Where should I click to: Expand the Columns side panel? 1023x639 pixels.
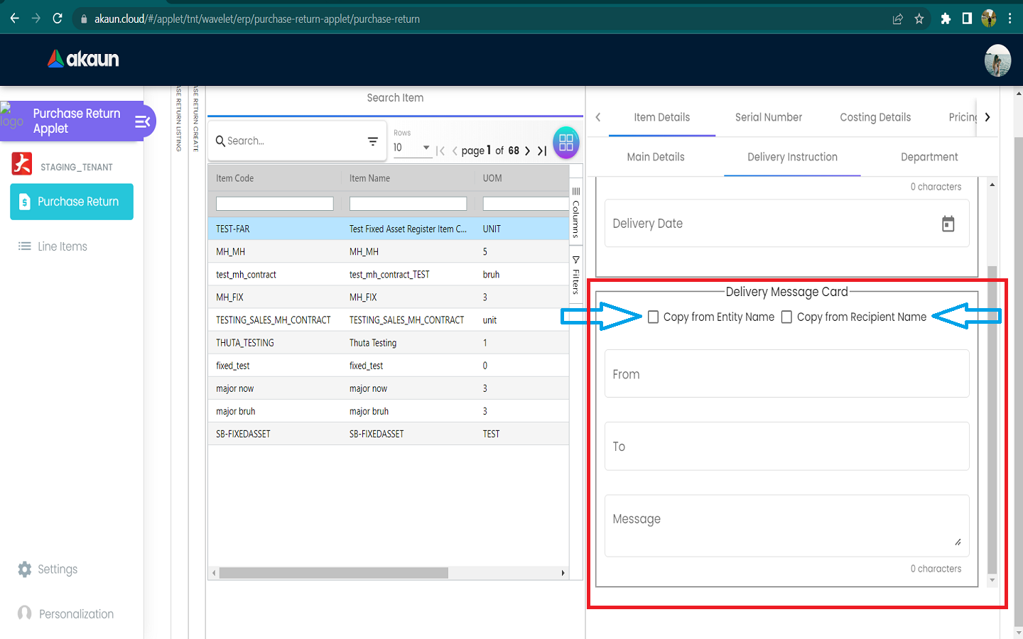[x=576, y=212]
